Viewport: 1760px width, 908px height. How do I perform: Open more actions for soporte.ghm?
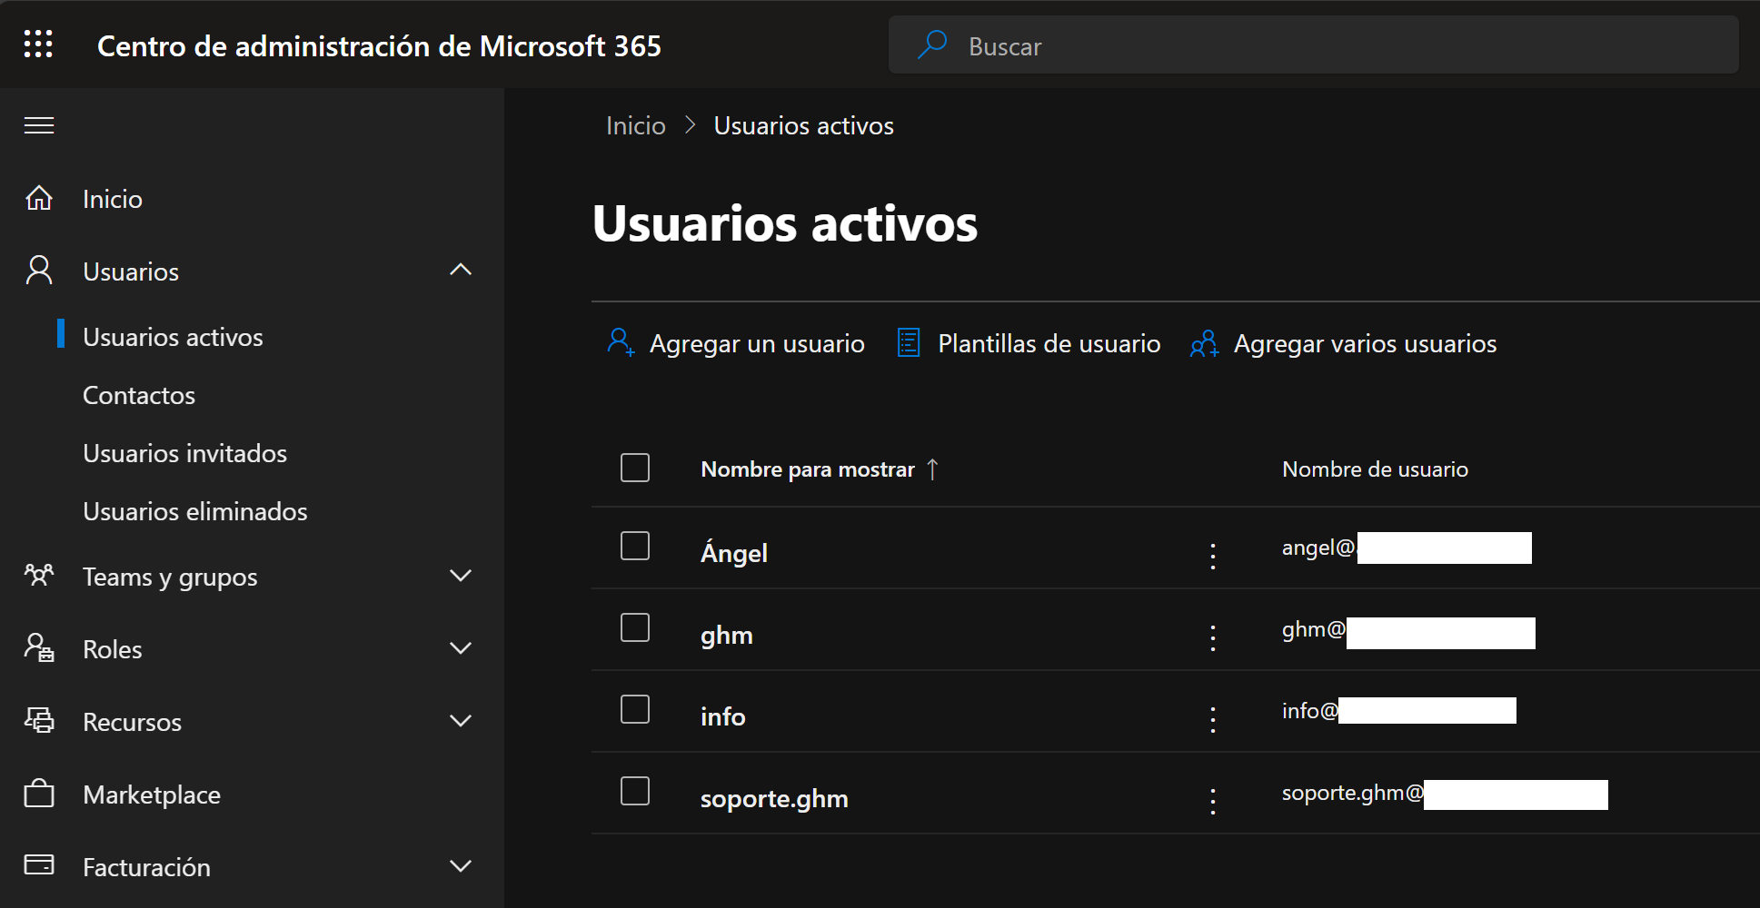1212,800
